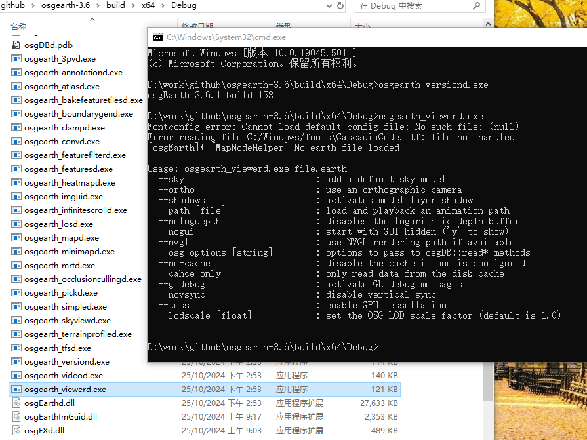Select the osgearth_pickd.exe file
587x440 pixels.
61,293
